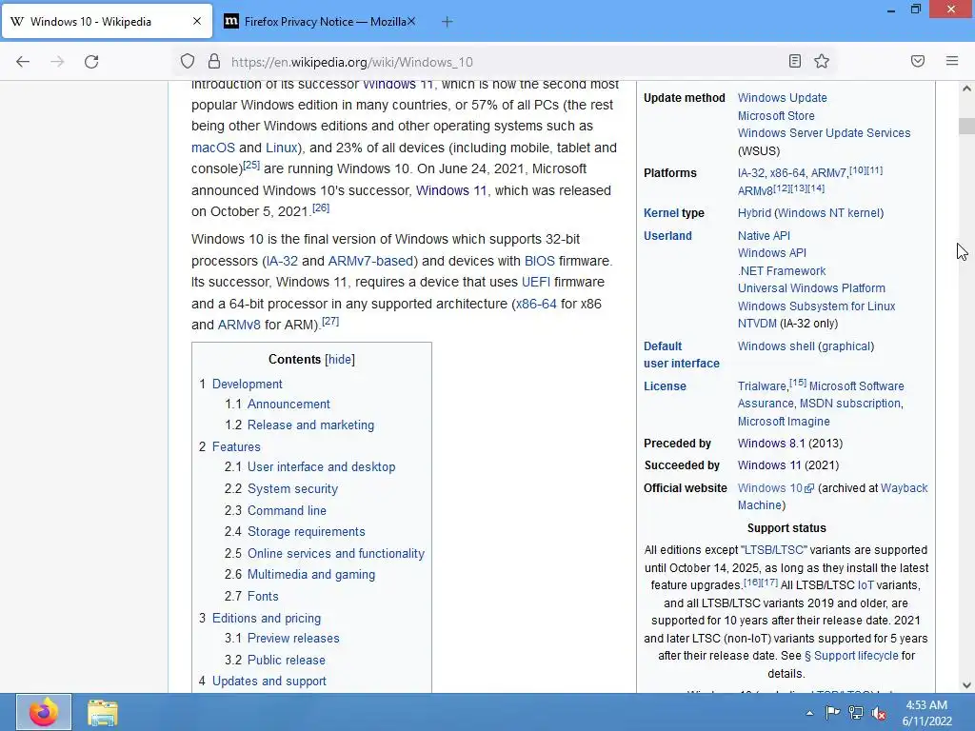The height and width of the screenshot is (731, 975).
Task: Jump to 1.1 Announcement section
Action: [289, 404]
